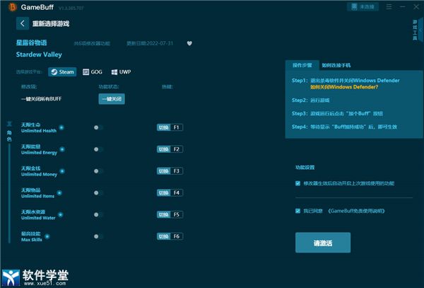This screenshot has height=288, width=424.
Task: Edit the F4 hotkey field
Action: (177, 192)
